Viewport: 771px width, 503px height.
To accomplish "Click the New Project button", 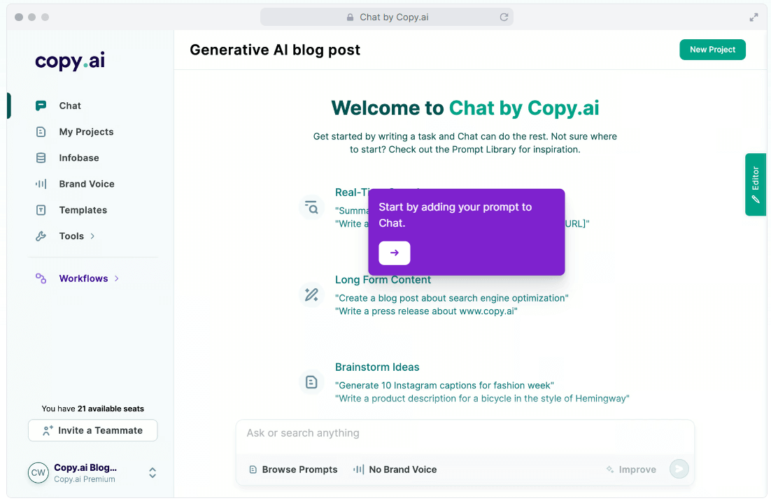I will pyautogui.click(x=712, y=50).
